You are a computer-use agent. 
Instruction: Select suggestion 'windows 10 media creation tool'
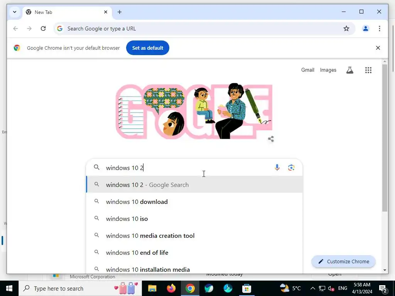[x=194, y=235]
